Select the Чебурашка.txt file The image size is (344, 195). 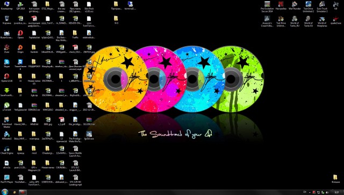[20, 107]
